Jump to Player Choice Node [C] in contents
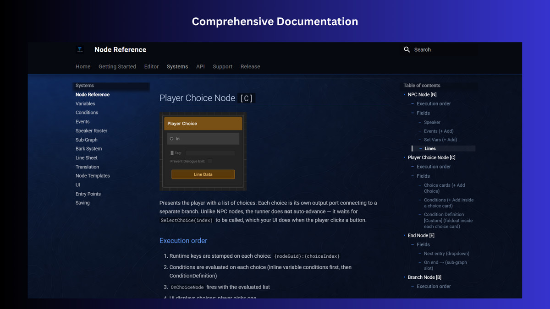The width and height of the screenshot is (550, 309). coord(432,157)
